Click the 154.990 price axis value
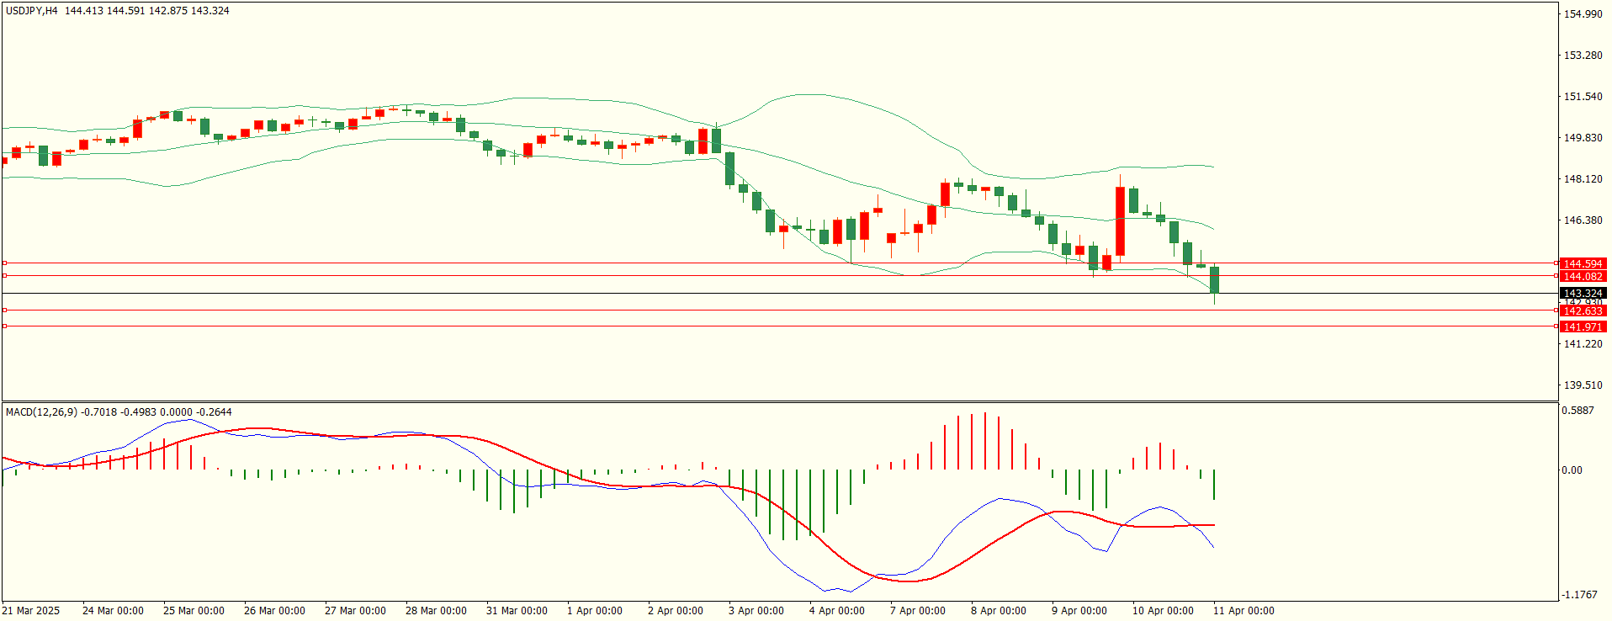Screen dimensions: 1612x621 point(1583,14)
